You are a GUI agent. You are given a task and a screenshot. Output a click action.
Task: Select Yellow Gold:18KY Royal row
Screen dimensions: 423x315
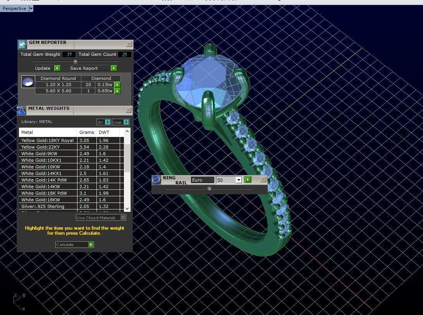pos(71,140)
